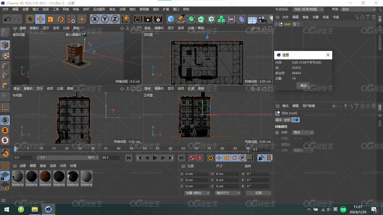
Task: Open the purple Bend deformer icon
Action: [x=241, y=19]
